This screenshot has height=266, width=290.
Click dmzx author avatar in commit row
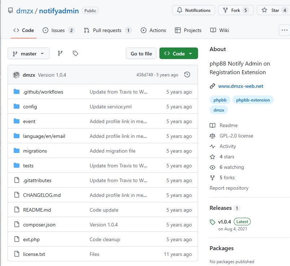[16, 75]
